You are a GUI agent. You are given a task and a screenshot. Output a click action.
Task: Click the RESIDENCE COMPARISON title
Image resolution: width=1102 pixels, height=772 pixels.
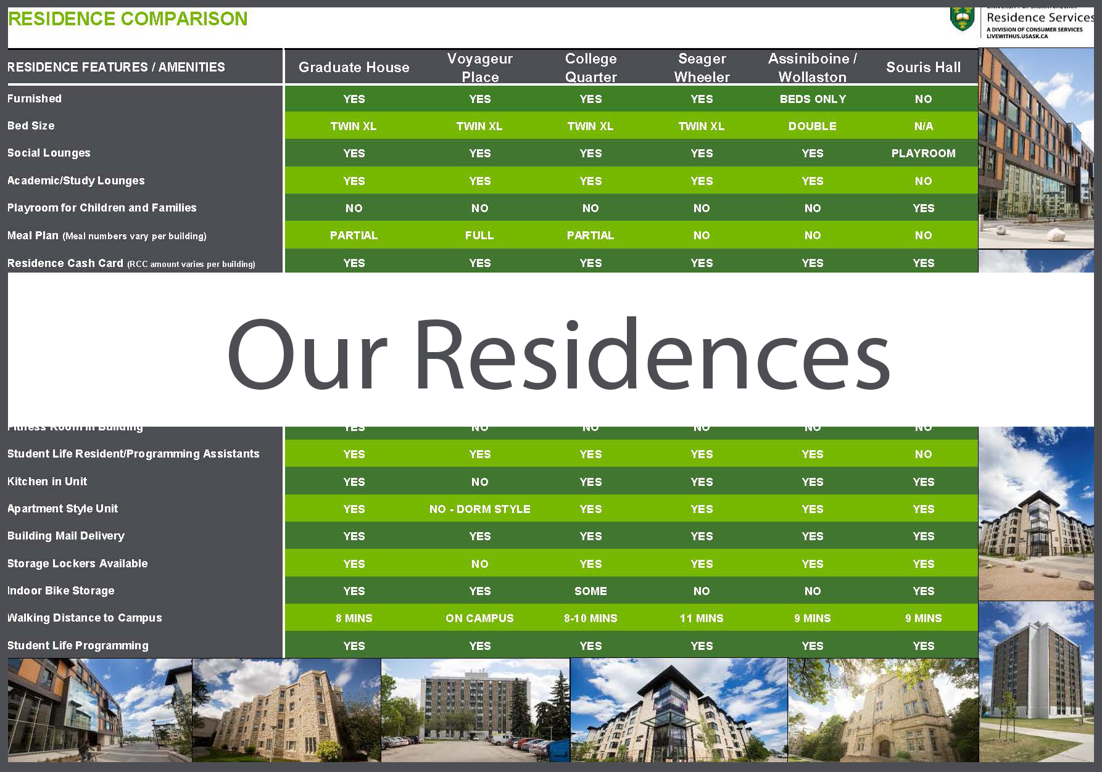pyautogui.click(x=128, y=18)
